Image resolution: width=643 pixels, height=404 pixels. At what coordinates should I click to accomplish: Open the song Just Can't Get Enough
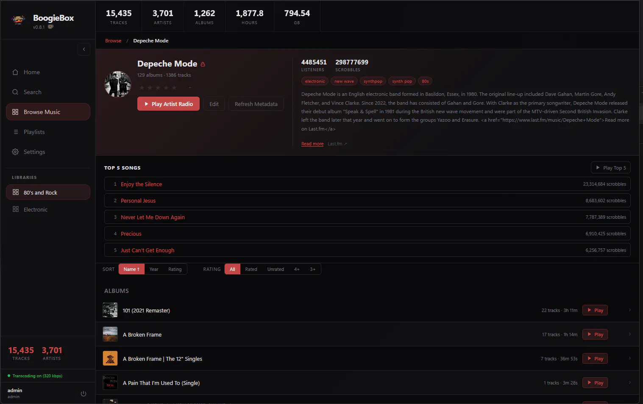pos(148,250)
